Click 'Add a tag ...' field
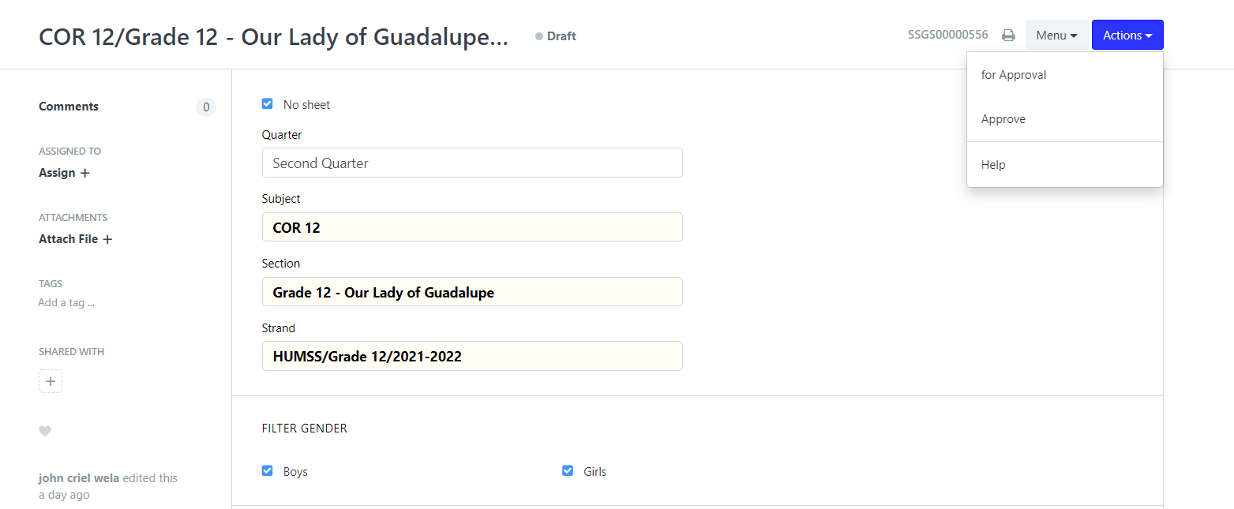The image size is (1234, 509). [66, 302]
